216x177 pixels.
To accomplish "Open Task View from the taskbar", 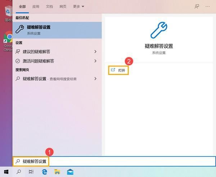I will tap(31, 172).
